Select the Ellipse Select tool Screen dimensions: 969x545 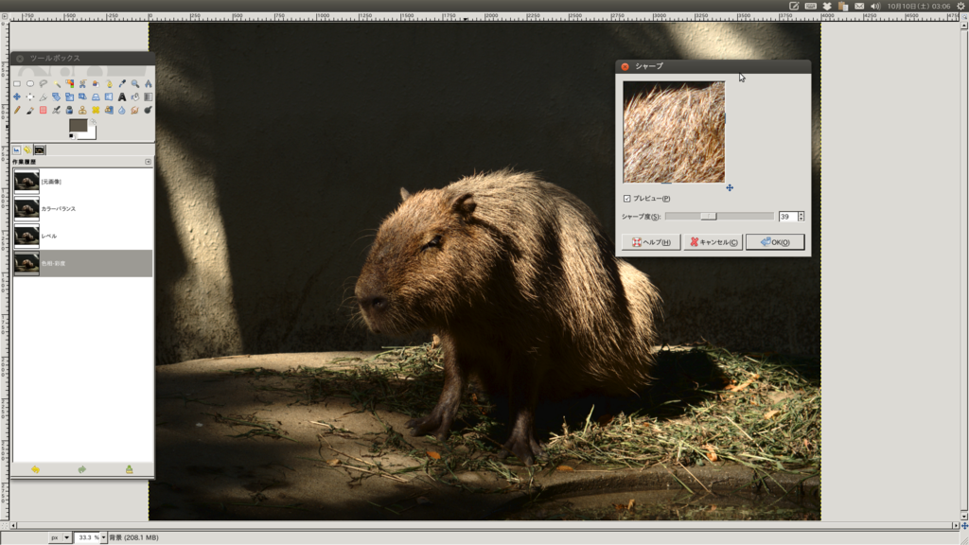[29, 83]
